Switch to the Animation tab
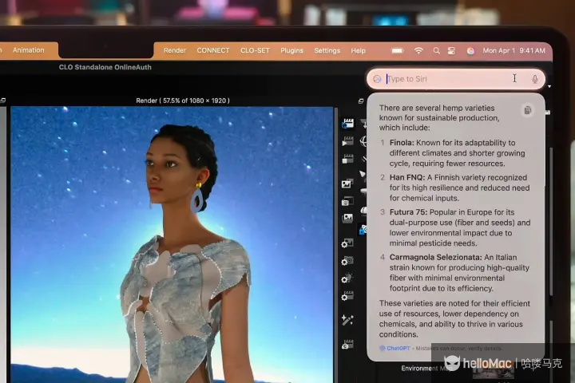The width and height of the screenshot is (575, 383). click(29, 50)
